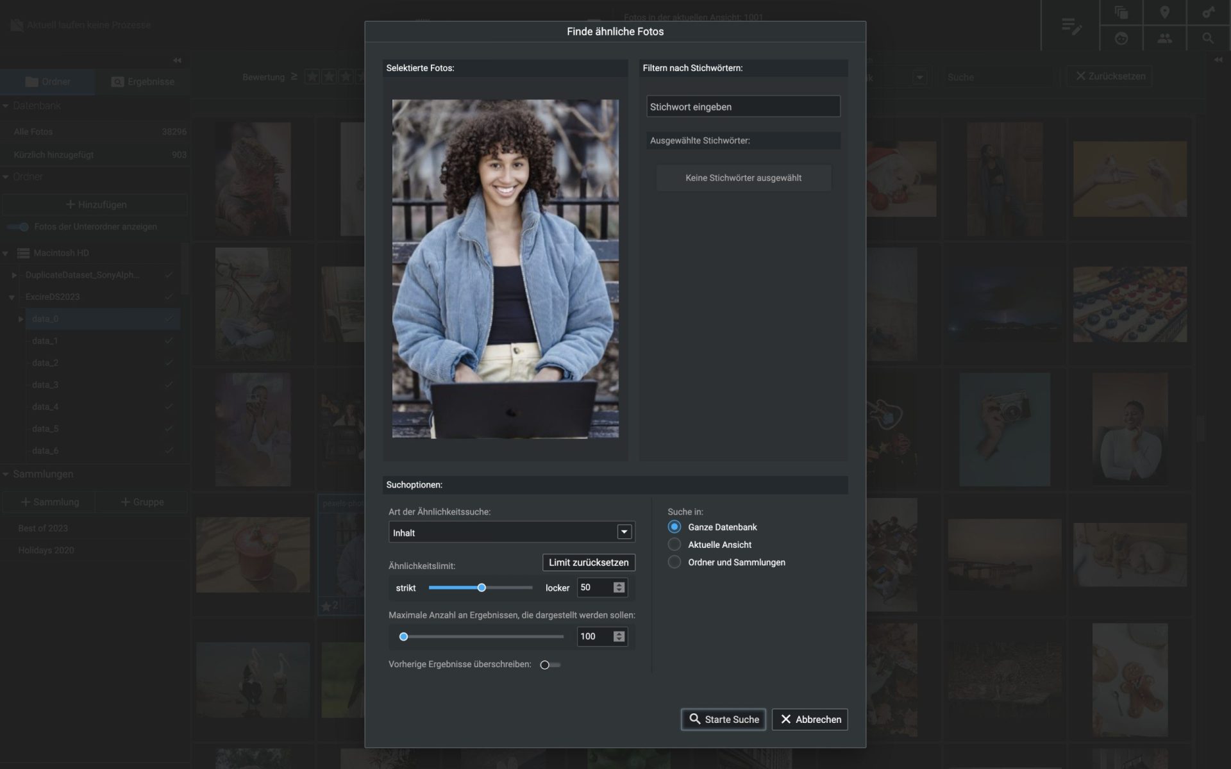Click Starte Suche magnifier button

tap(723, 719)
